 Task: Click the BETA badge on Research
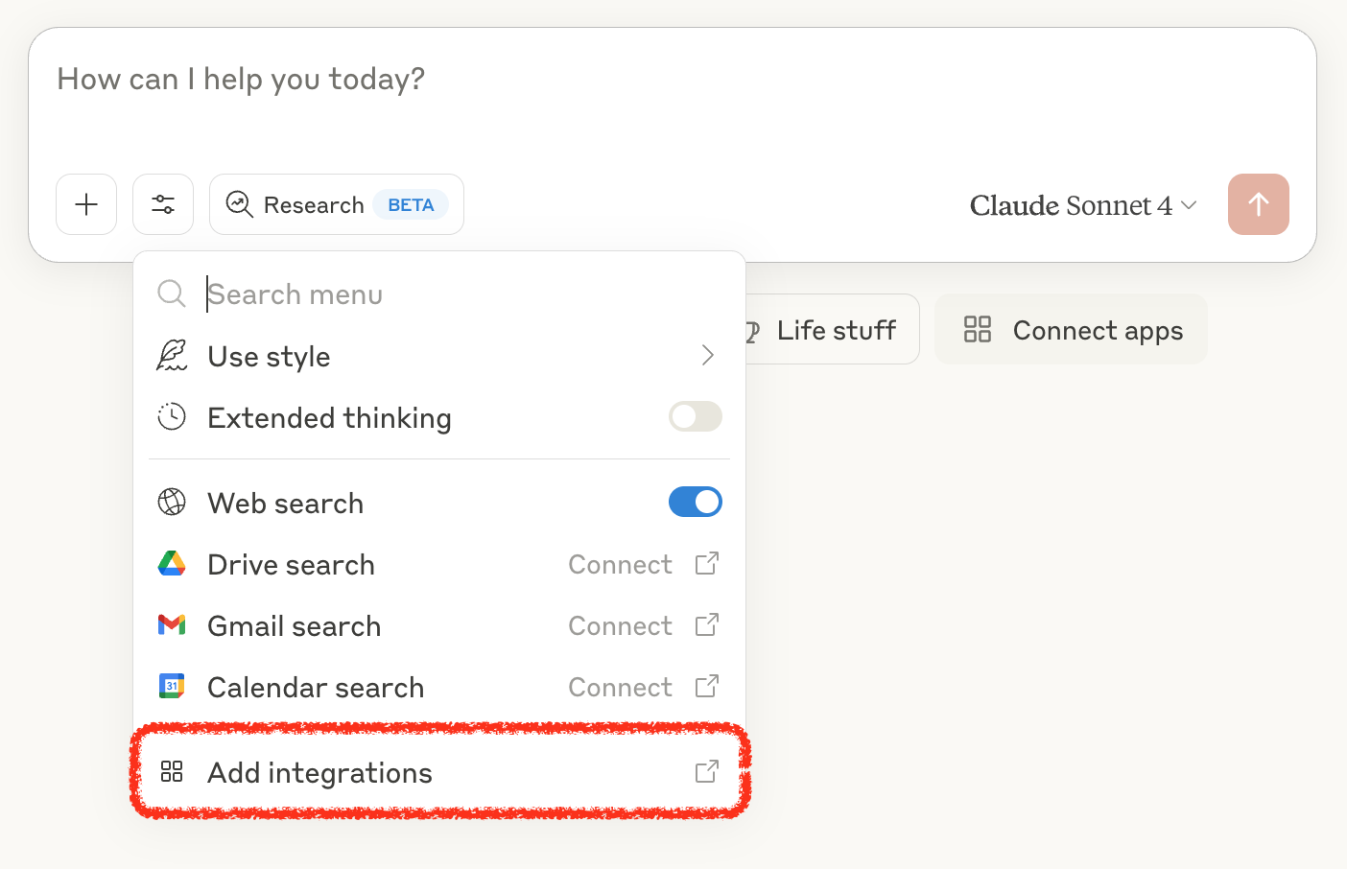(x=411, y=204)
